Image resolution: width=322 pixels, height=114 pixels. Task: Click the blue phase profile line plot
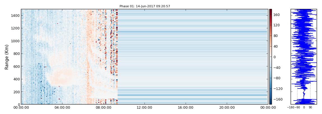[x=304, y=57]
